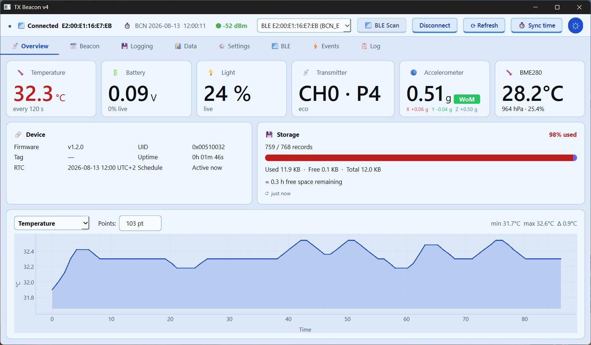The height and width of the screenshot is (345, 591).
Task: Click the 'Active now' schedule value
Action: pyautogui.click(x=207, y=168)
